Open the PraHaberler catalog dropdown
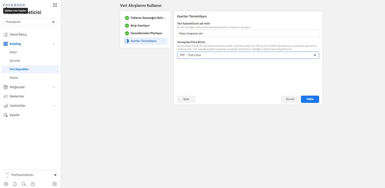 pos(30,22)
